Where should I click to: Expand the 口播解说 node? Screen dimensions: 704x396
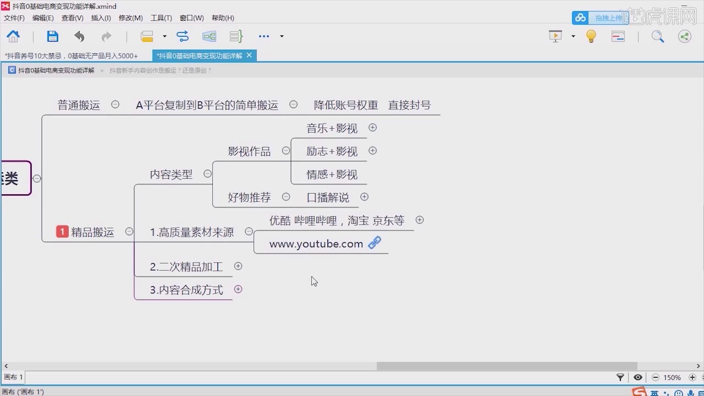pyautogui.click(x=364, y=197)
